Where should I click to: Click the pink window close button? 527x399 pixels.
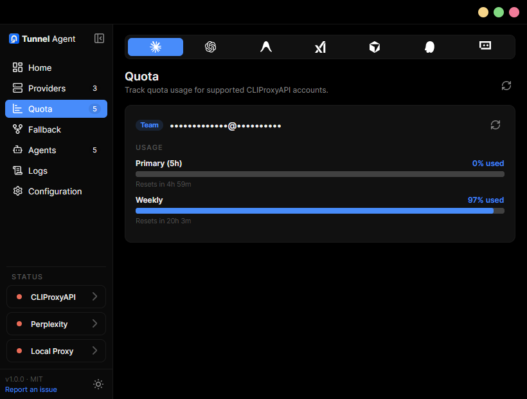pyautogui.click(x=514, y=12)
